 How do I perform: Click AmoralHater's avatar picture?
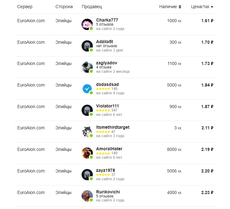click(x=87, y=153)
